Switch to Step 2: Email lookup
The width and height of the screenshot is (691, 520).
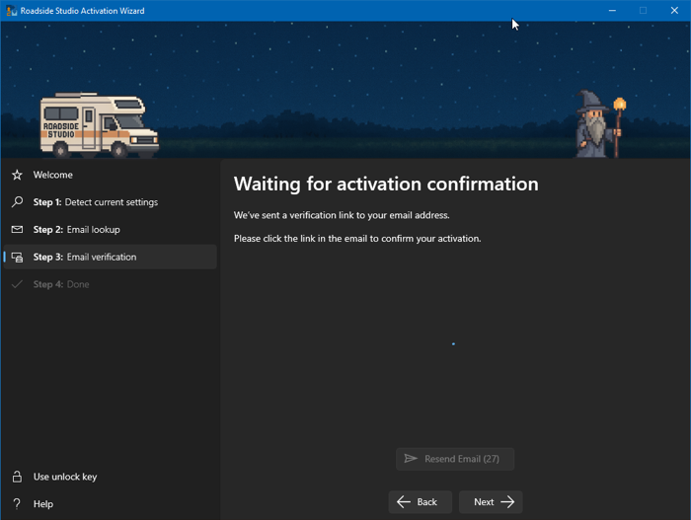(76, 230)
